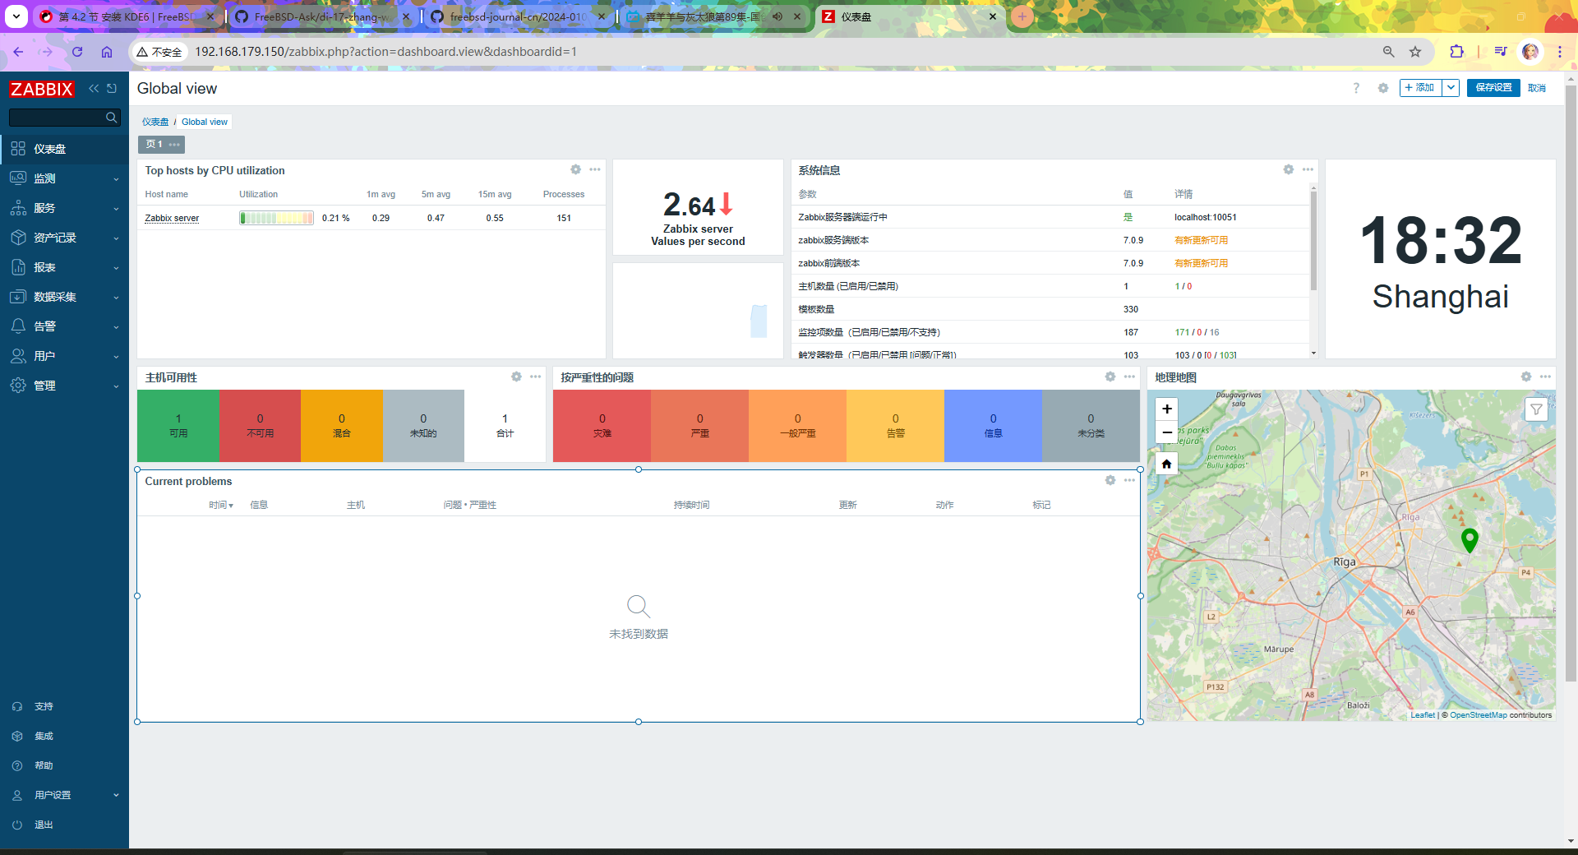The width and height of the screenshot is (1578, 855).
Task: Open the Chrome three-dot menu
Action: click(x=1560, y=52)
